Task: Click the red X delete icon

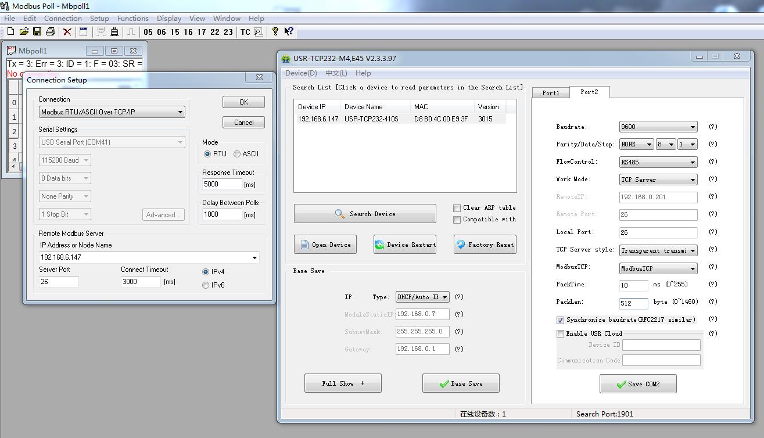Action: (67, 32)
